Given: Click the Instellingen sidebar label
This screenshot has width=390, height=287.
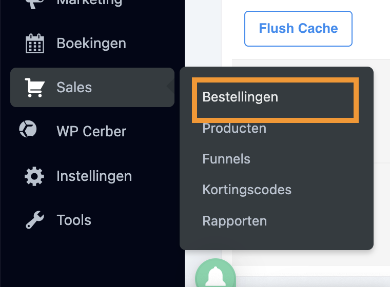Looking at the screenshot, I should (x=94, y=176).
